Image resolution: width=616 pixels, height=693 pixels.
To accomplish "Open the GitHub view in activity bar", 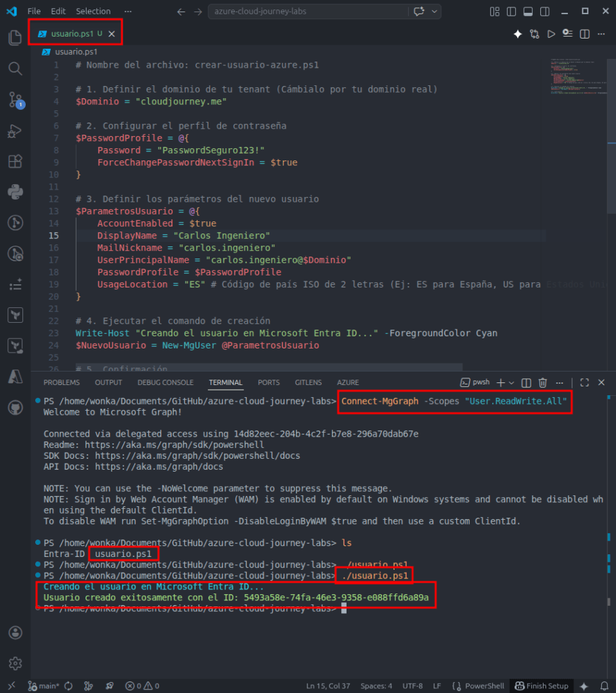I will tap(15, 407).
